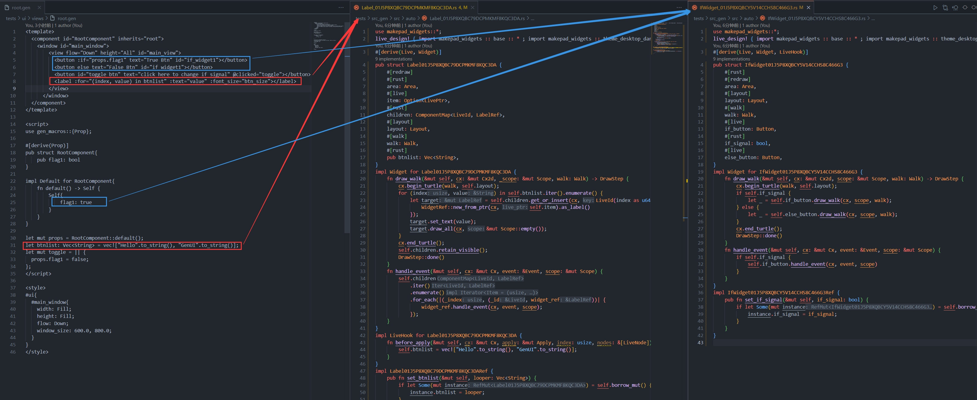The image size is (977, 400).
Task: Click blame info 'You, 3小时前' in root.gen
Action: [x=54, y=25]
